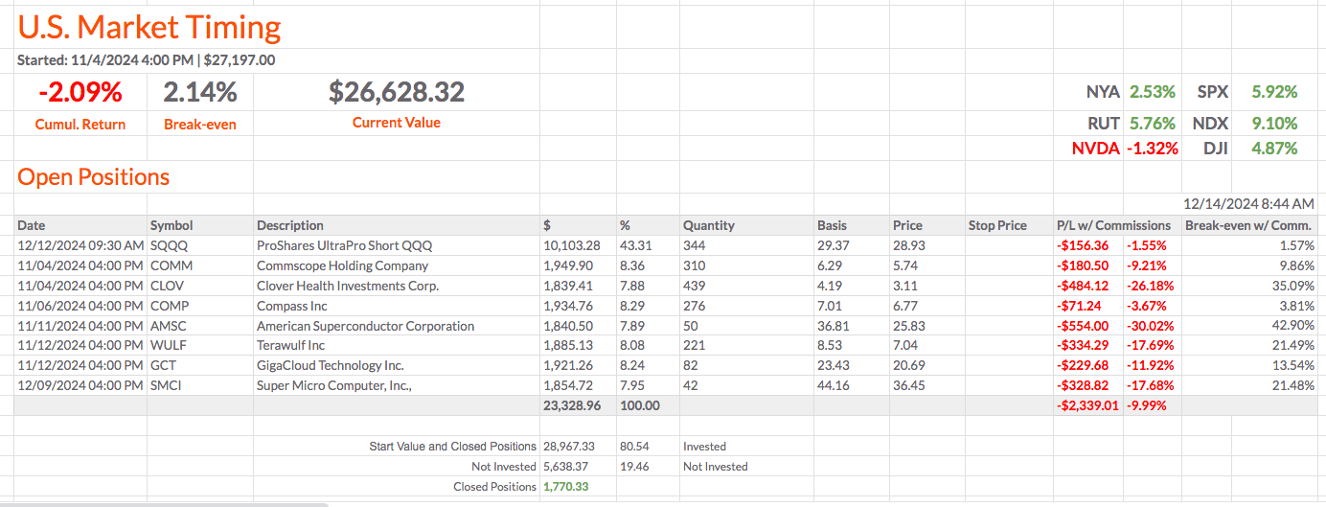Click the SMCI quantity cell showing 42
Image resolution: width=1326 pixels, height=507 pixels.
pyautogui.click(x=692, y=385)
